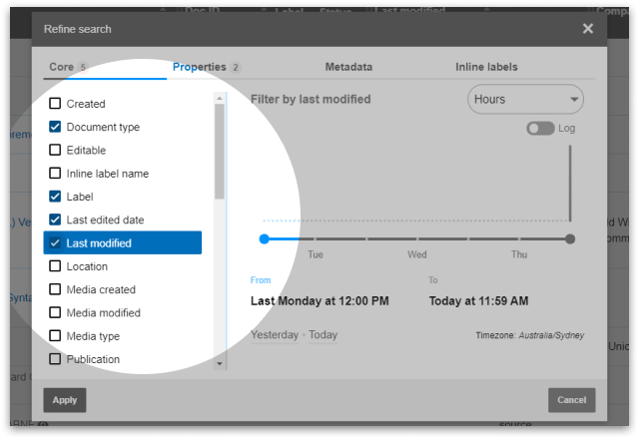Screen dimensions: 639x439
Task: Check the Media type option
Action: tap(56, 336)
